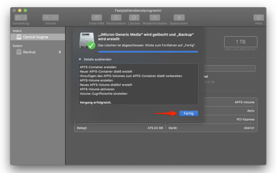Click log line 'Volume-Zugriffsrechte einstellen'

104,94
